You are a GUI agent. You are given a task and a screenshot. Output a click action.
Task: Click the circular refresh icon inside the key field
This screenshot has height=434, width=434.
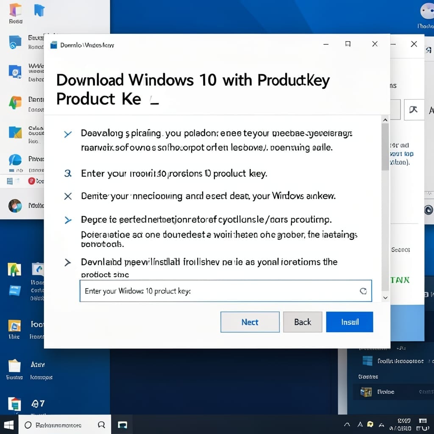click(x=363, y=291)
